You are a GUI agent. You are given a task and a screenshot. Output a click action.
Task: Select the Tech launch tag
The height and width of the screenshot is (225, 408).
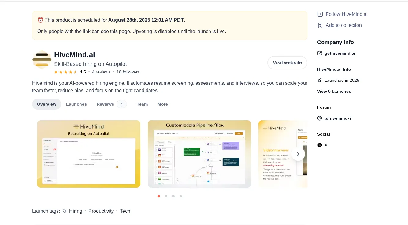[125, 211]
